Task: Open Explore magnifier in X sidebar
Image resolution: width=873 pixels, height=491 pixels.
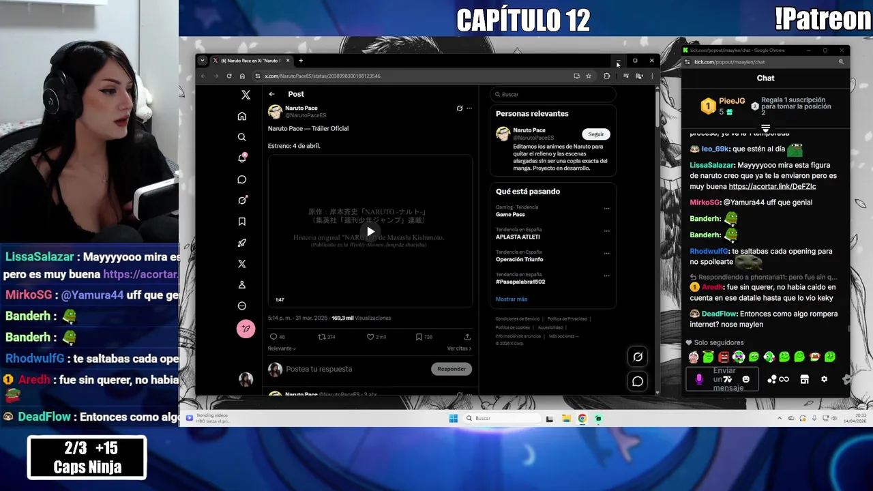Action: [x=241, y=137]
